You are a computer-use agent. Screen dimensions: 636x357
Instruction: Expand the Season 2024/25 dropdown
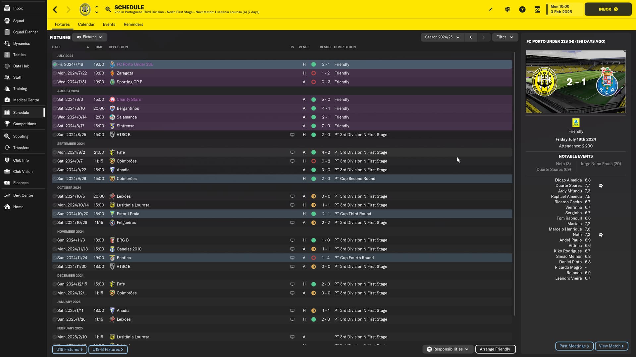point(442,37)
